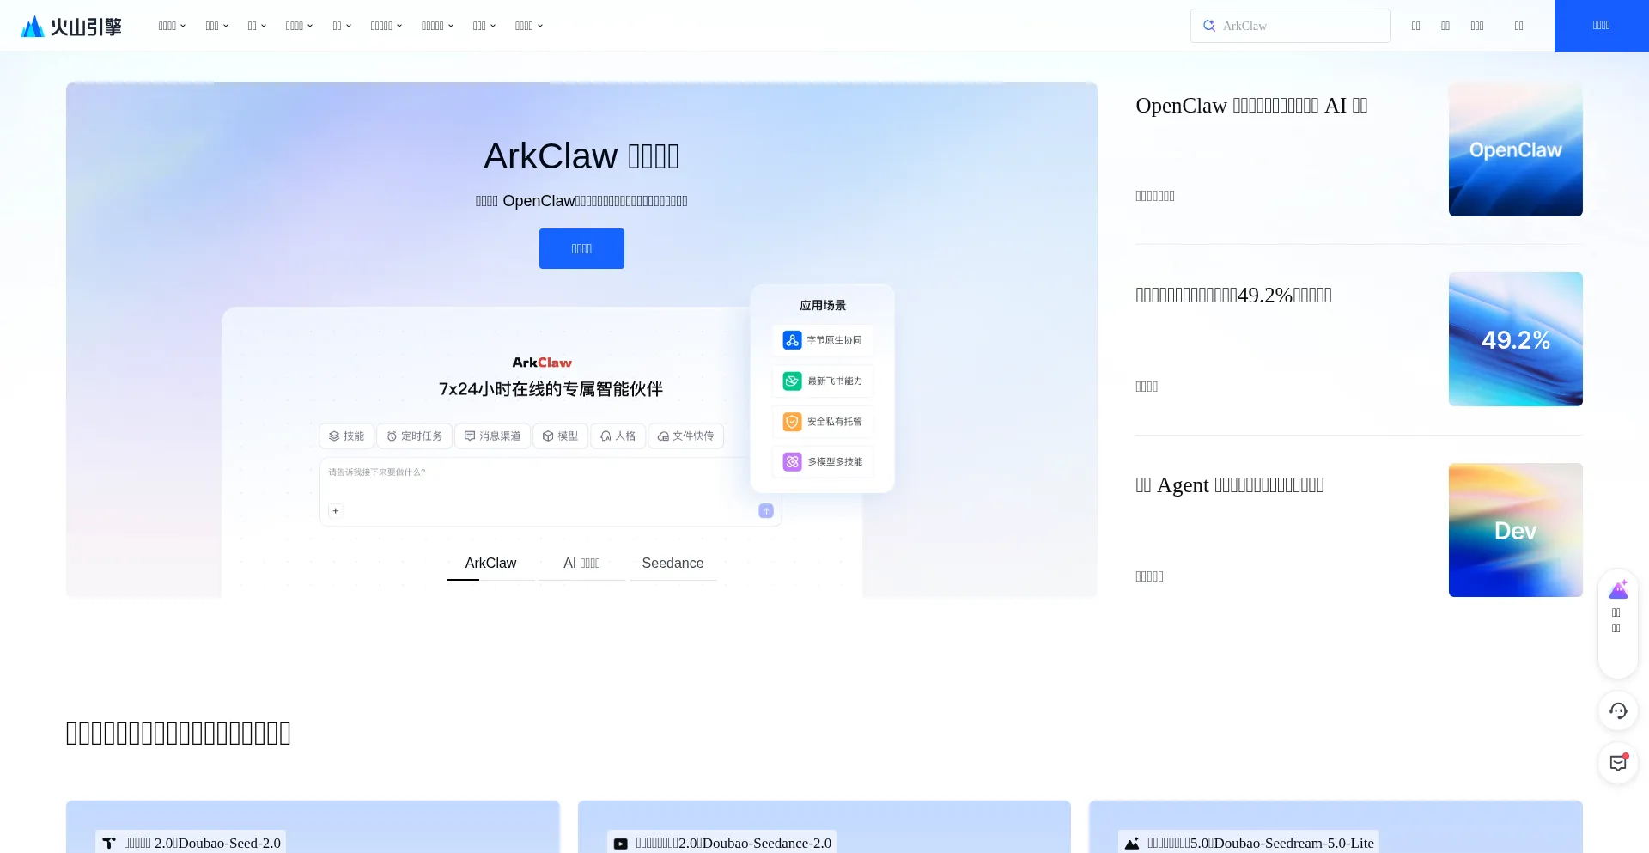
Task: Focus the ArkClaw search field
Action: pos(1290,26)
